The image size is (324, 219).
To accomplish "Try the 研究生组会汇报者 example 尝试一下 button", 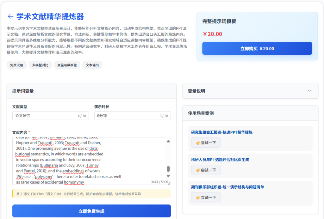I will coord(206,143).
